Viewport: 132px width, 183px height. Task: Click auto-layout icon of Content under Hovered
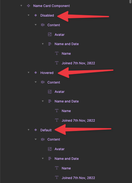point(43,82)
